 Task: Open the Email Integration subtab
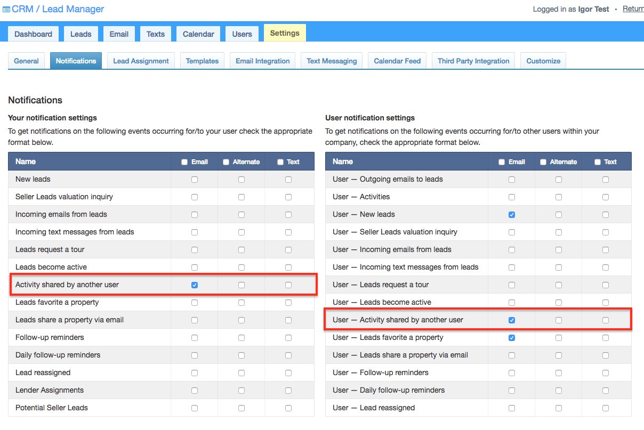click(x=262, y=61)
